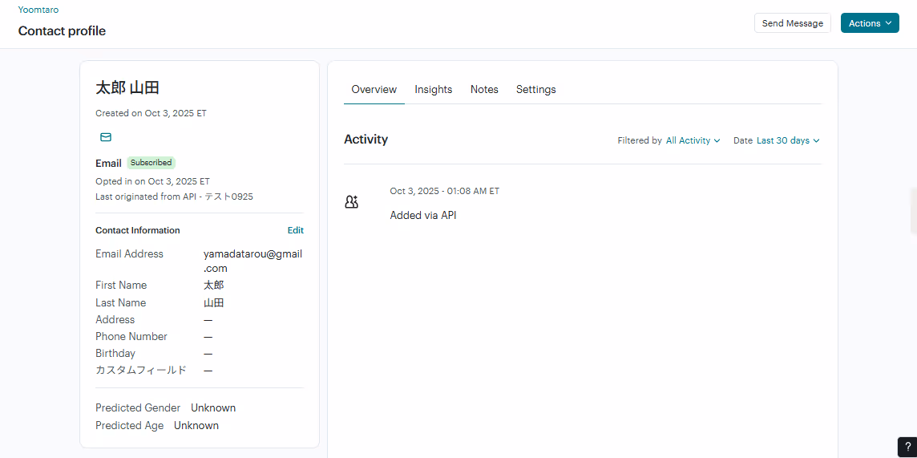Click the Added via API activity entry
The height and width of the screenshot is (458, 917).
[422, 215]
